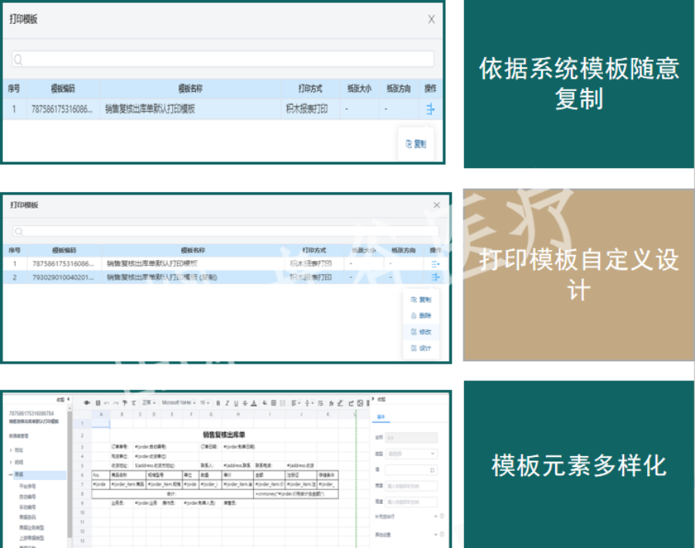
Task: Collapse the 单据 tree node
Action: [11, 475]
